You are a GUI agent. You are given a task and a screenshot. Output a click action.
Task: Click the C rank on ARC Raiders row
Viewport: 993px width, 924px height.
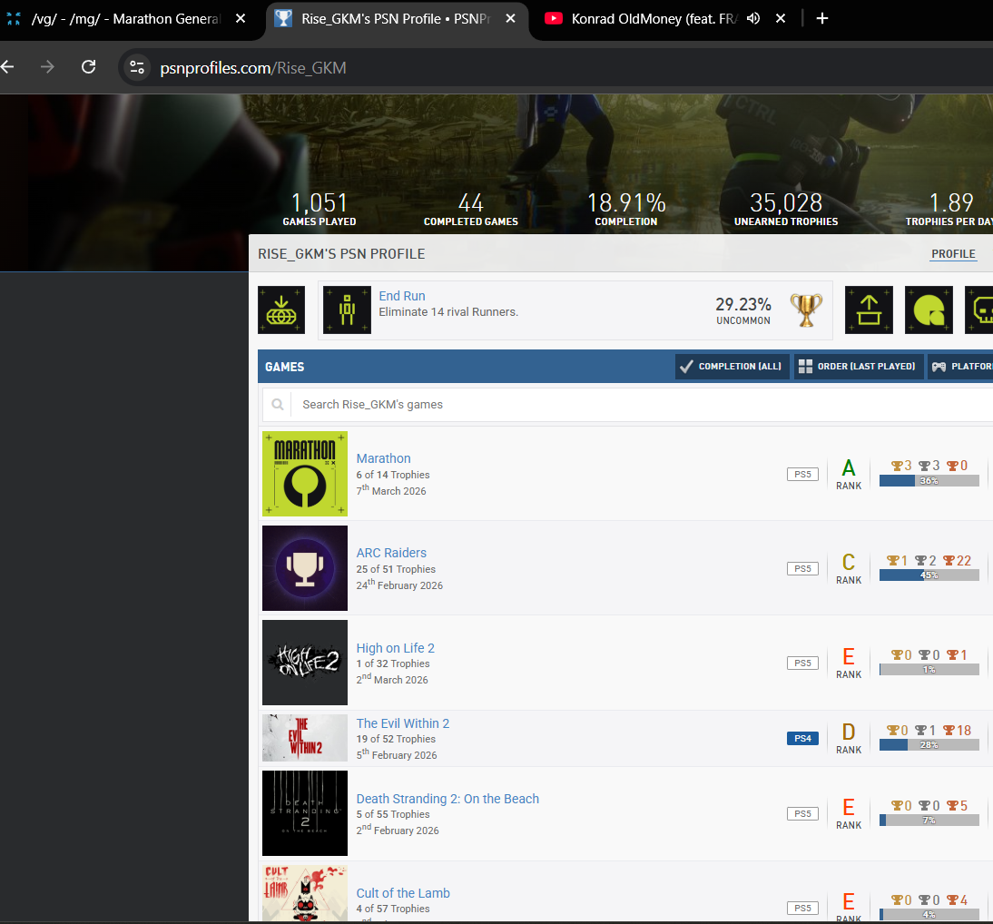pyautogui.click(x=848, y=568)
